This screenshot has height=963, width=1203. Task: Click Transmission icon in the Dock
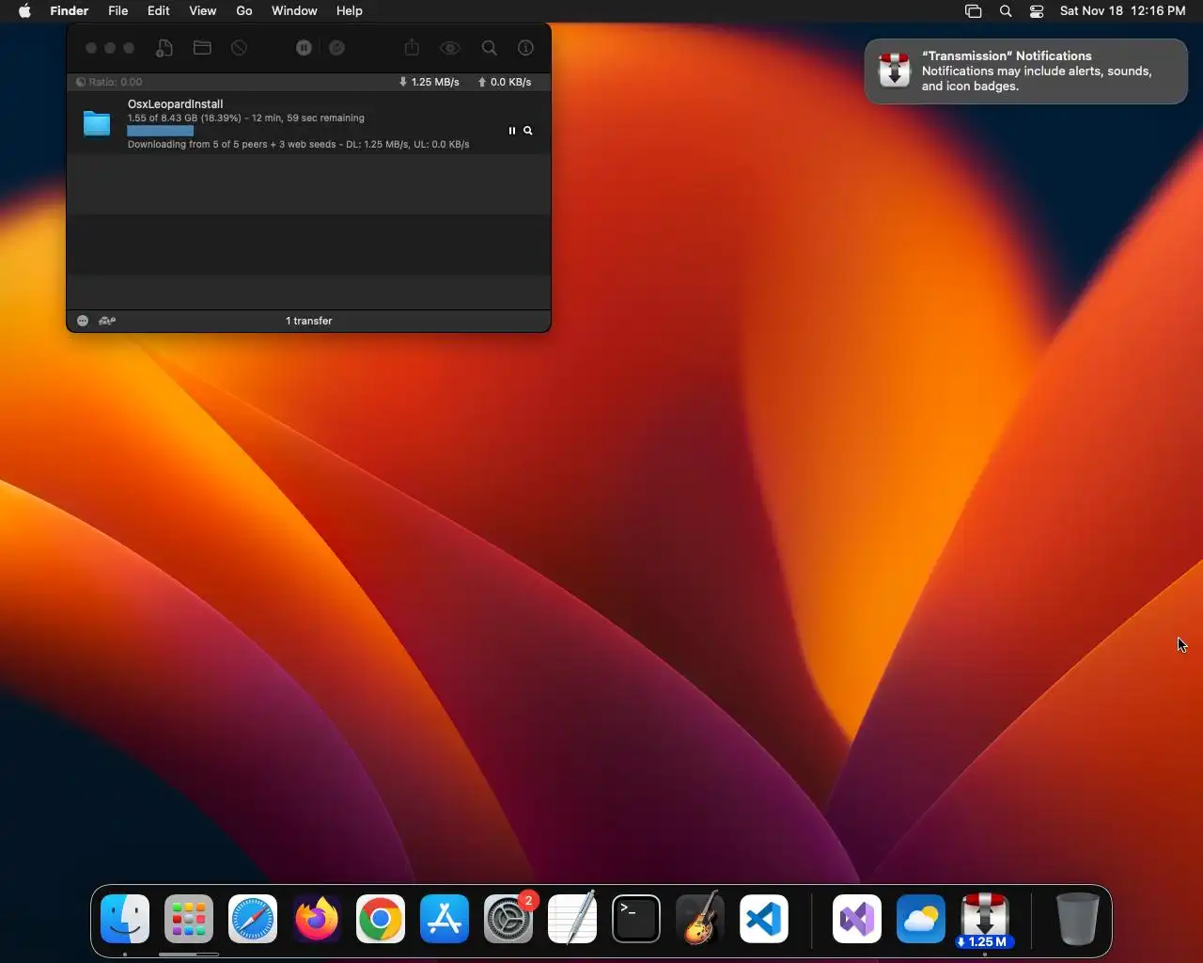coord(985,919)
